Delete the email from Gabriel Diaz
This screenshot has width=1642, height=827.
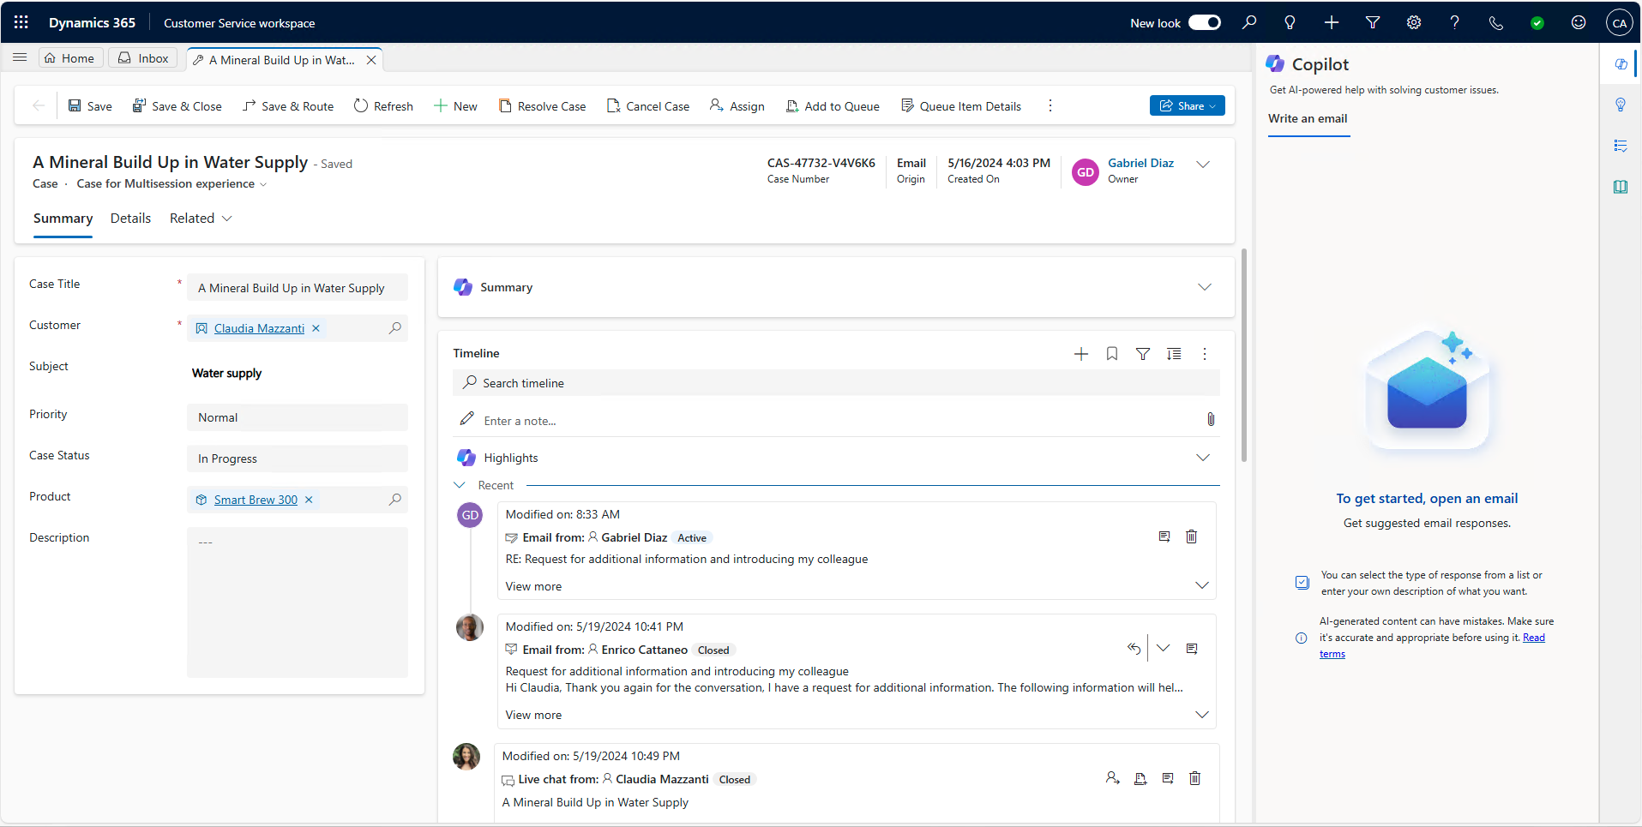pyautogui.click(x=1191, y=536)
